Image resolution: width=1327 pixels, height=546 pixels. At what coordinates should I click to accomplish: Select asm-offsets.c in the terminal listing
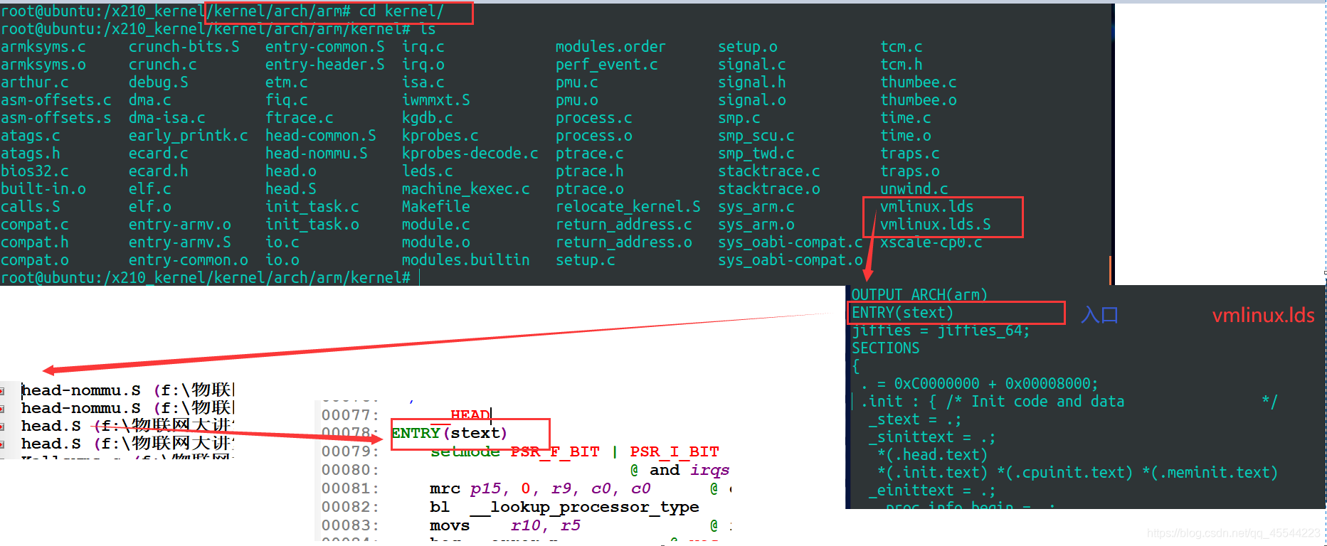click(x=56, y=100)
